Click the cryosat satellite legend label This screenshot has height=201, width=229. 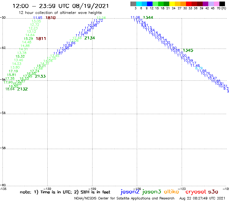pyautogui.click(x=196, y=192)
